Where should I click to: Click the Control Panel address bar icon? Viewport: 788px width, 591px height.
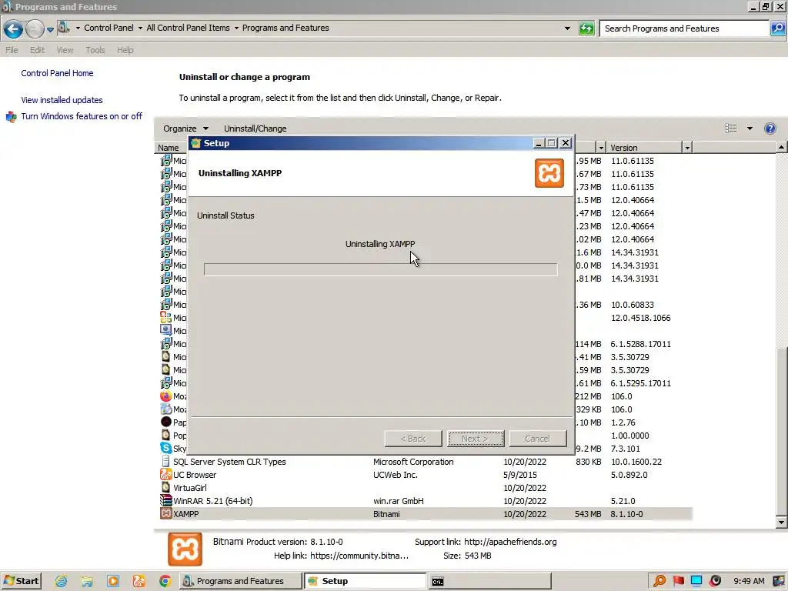63,27
